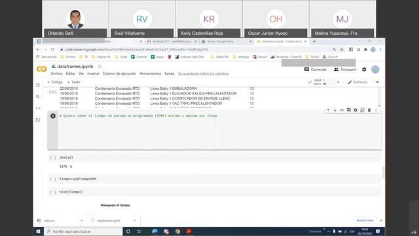Add a new Código cell

[55, 82]
